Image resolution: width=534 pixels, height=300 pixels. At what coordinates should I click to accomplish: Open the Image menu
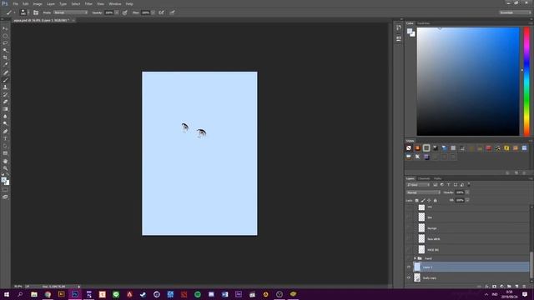pyautogui.click(x=38, y=3)
